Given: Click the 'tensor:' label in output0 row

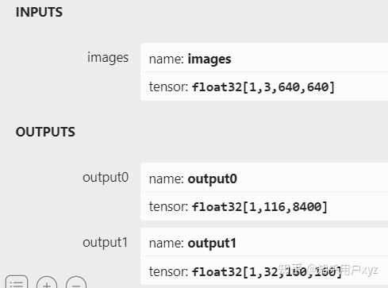Looking at the screenshot, I should [x=168, y=206].
